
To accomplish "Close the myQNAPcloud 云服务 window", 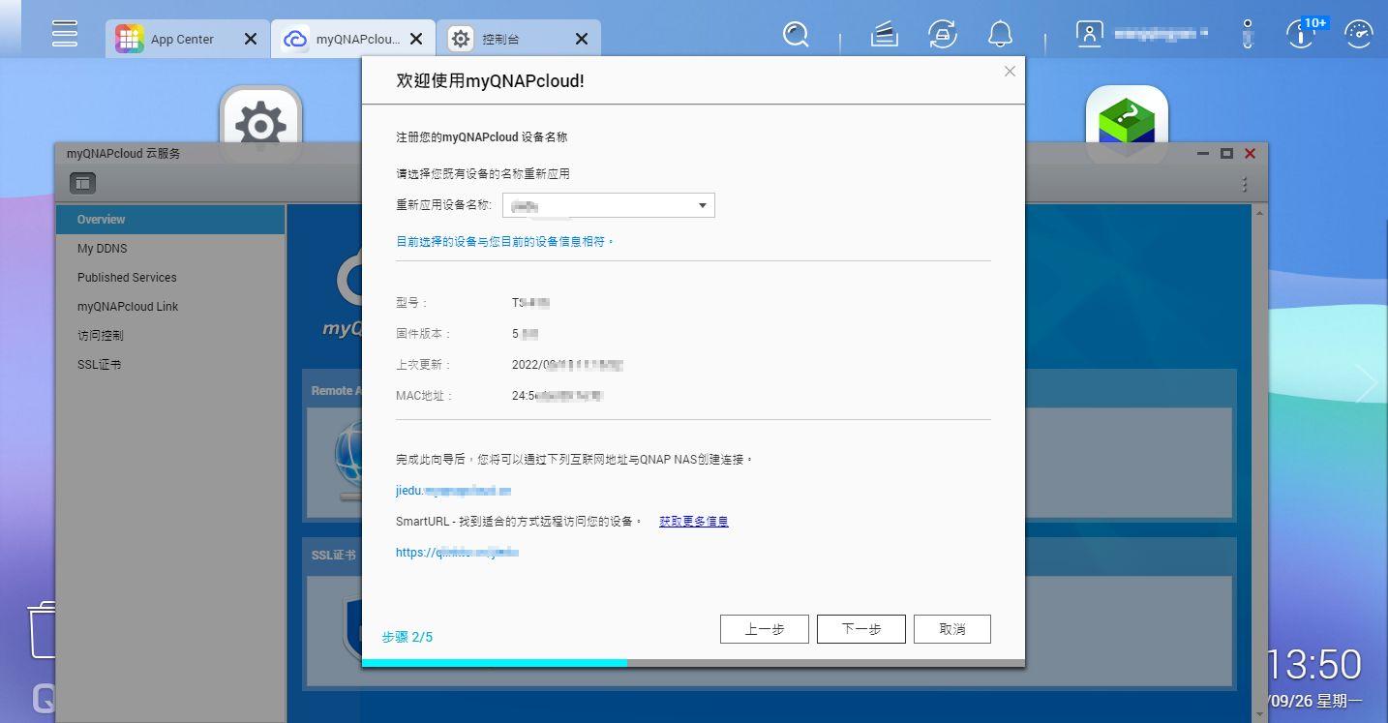I will (x=1250, y=154).
